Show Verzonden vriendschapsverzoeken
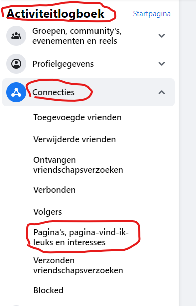Viewport: 196px width, 306px height. tap(78, 265)
